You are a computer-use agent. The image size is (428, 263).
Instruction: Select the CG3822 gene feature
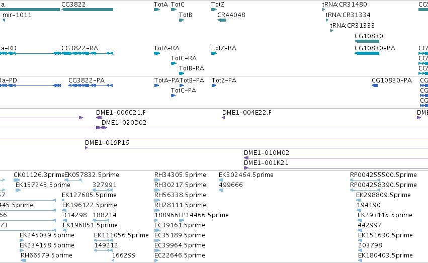coord(87,10)
